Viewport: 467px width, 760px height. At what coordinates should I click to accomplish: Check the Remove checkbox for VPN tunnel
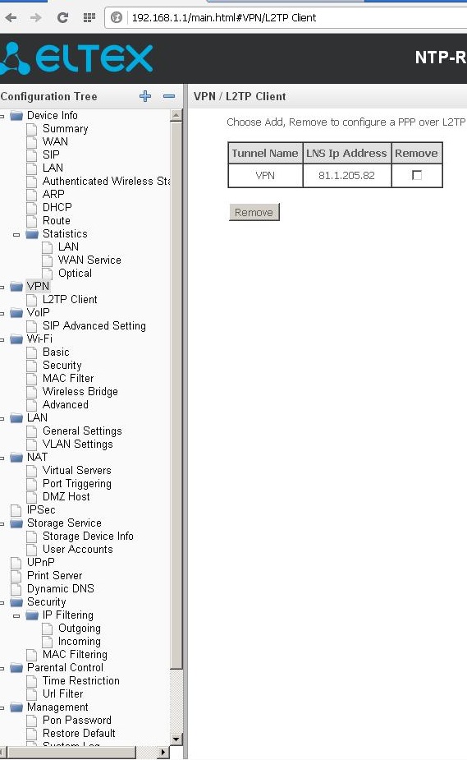tap(417, 175)
